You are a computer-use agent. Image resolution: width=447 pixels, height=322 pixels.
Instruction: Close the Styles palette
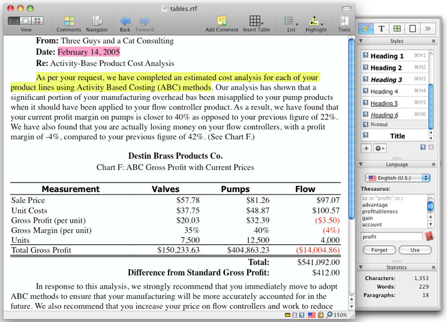(433, 41)
